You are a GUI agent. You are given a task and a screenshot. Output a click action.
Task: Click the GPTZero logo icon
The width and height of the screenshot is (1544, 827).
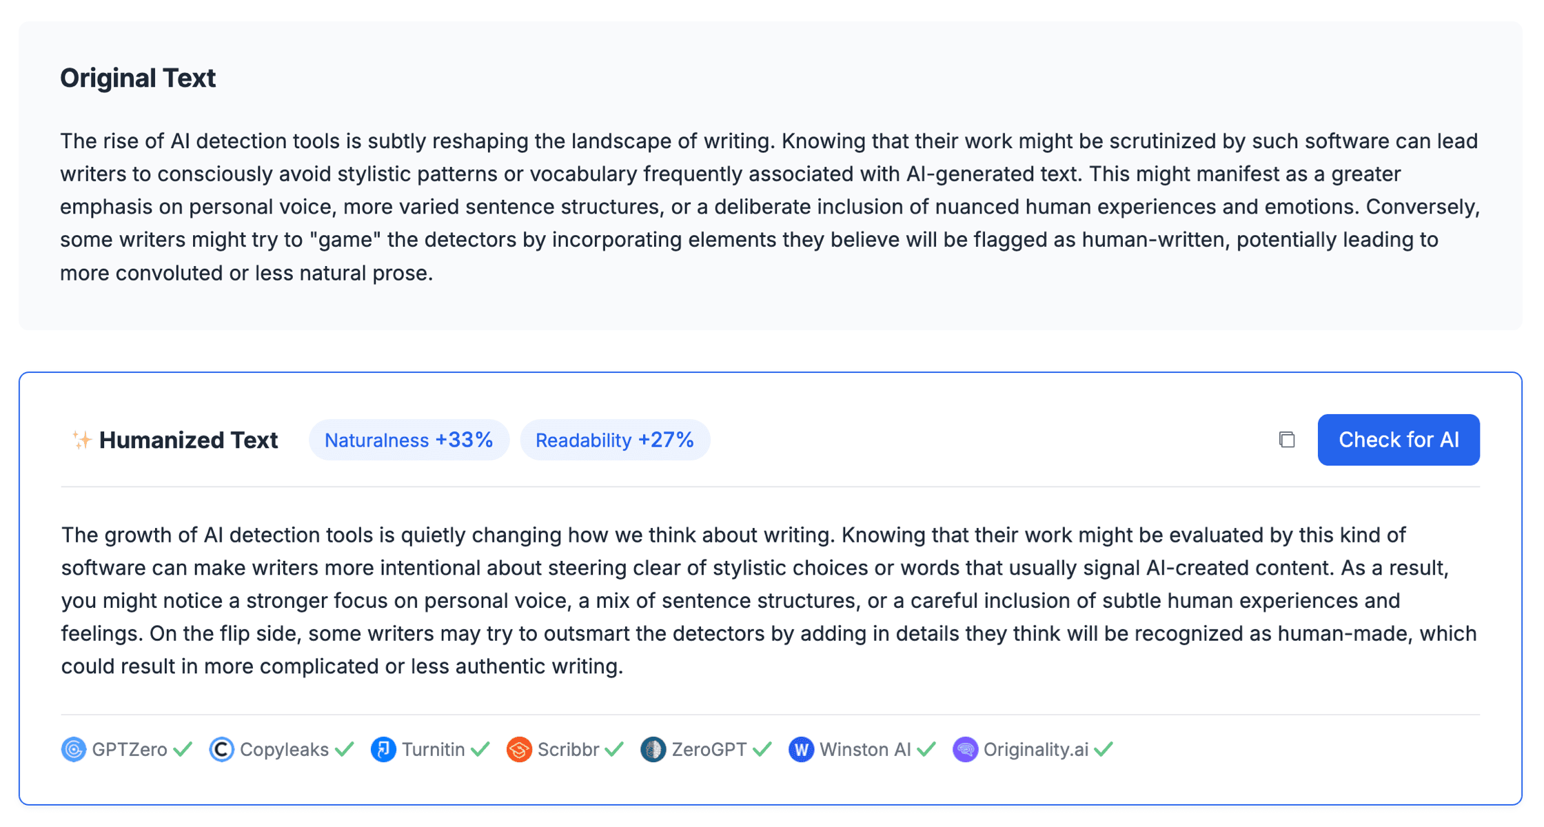pos(74,749)
